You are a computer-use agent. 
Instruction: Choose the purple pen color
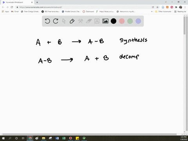(138, 21)
